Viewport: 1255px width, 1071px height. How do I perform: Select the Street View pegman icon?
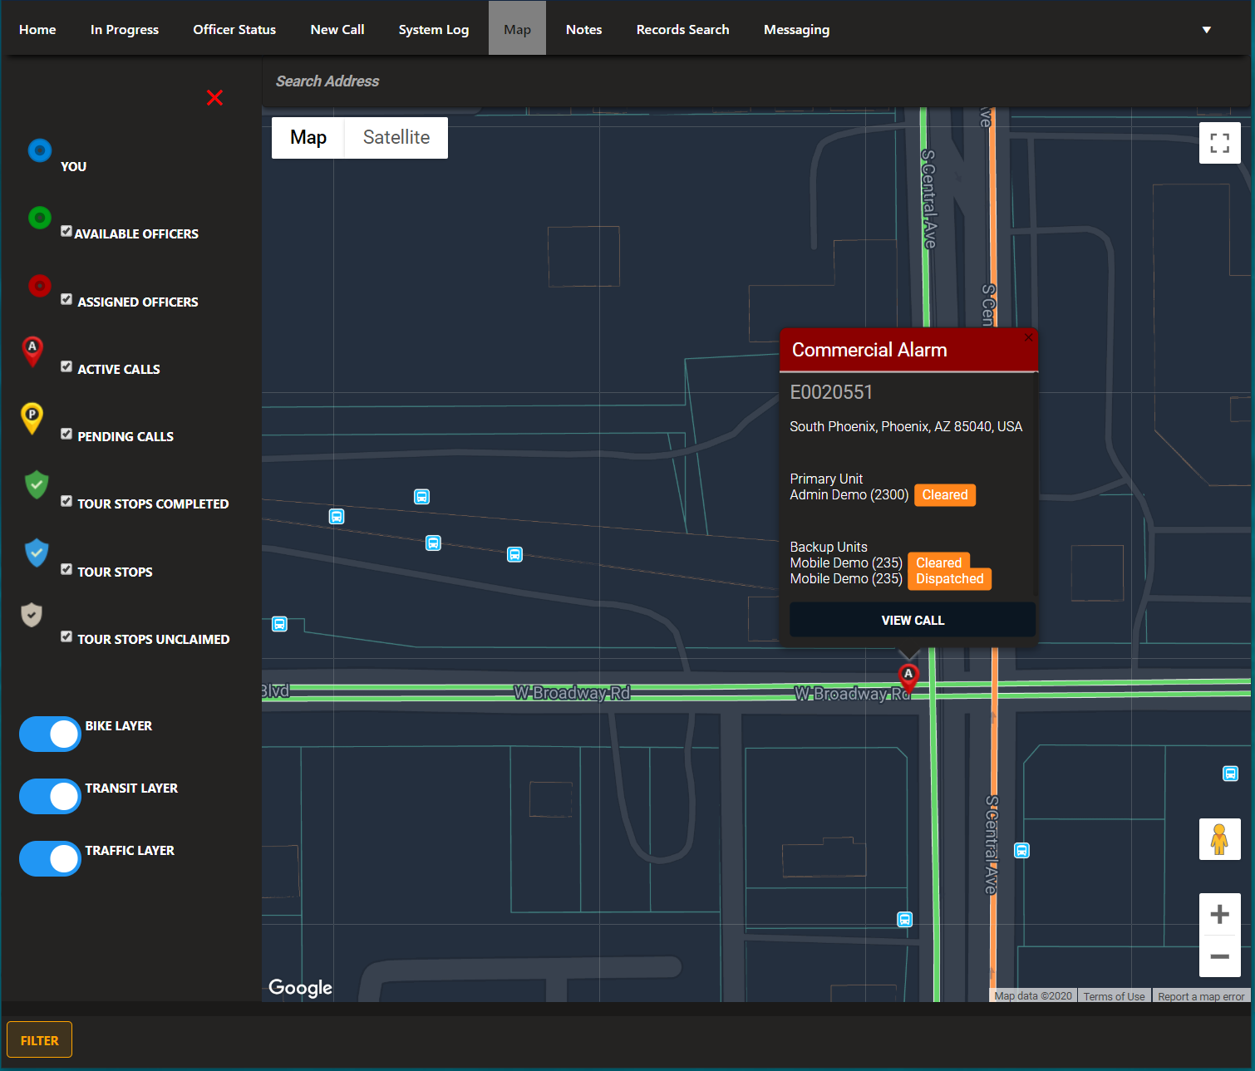tap(1219, 838)
